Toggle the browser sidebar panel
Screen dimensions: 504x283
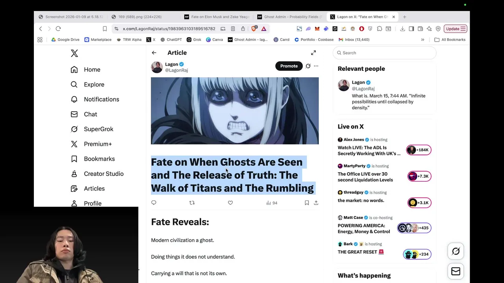411,29
